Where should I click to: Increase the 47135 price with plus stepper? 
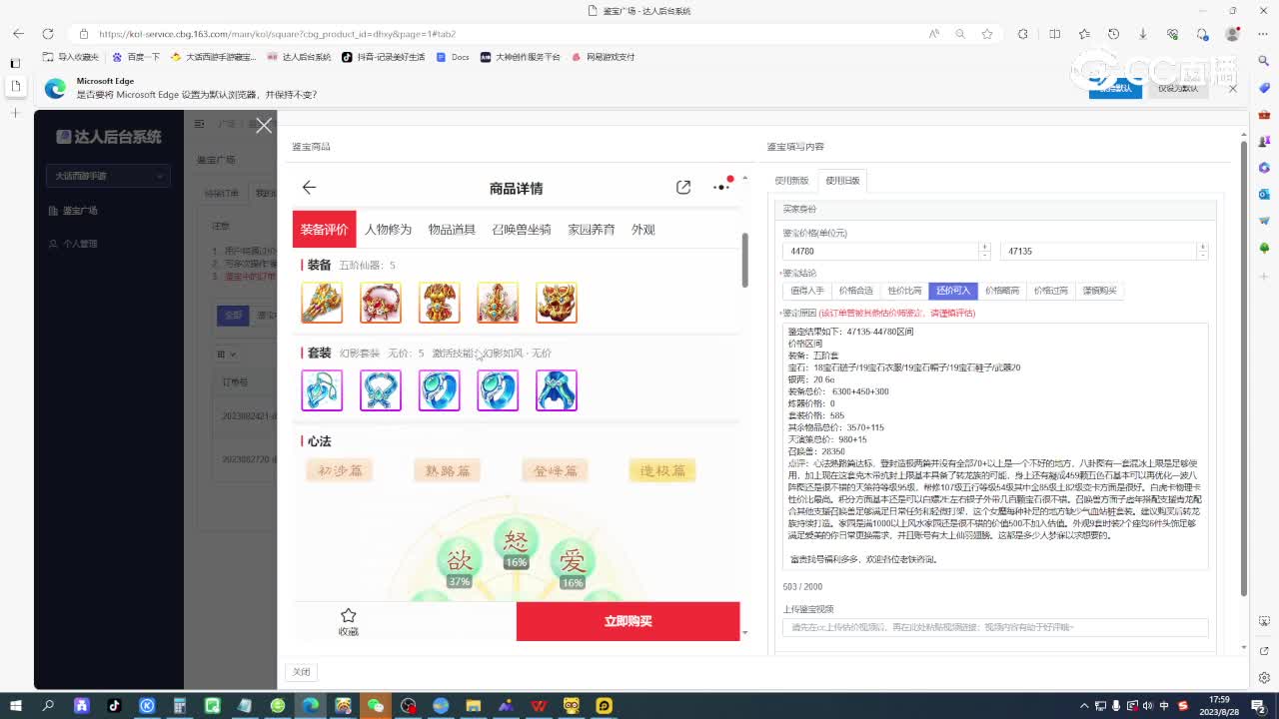pyautogui.click(x=1202, y=247)
